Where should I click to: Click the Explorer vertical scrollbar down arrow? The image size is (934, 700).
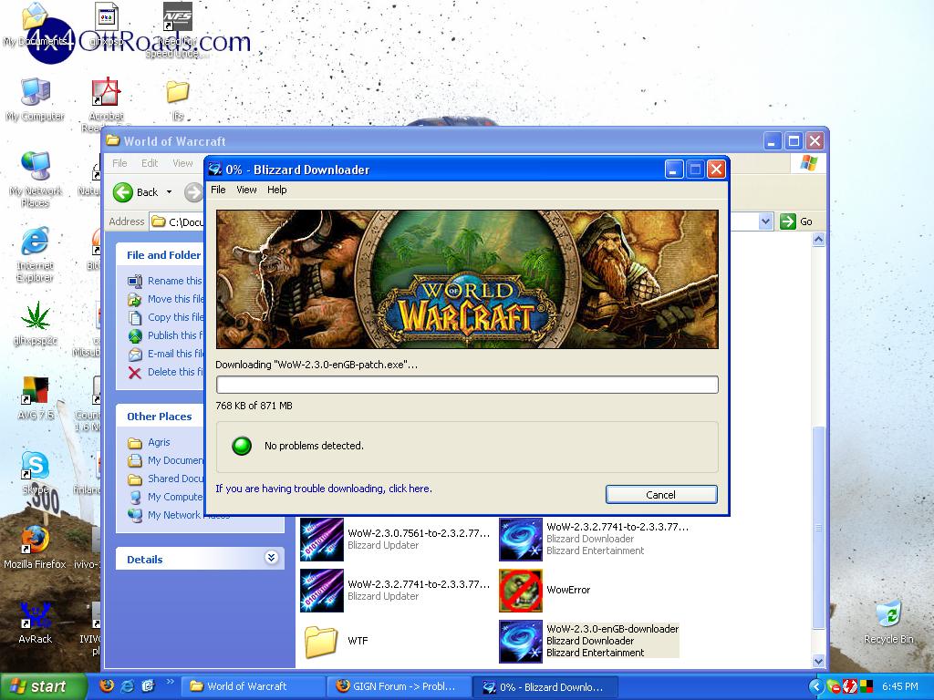click(x=818, y=662)
